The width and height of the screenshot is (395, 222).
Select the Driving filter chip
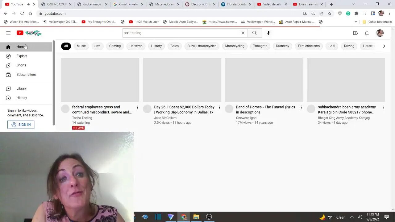tap(349, 46)
